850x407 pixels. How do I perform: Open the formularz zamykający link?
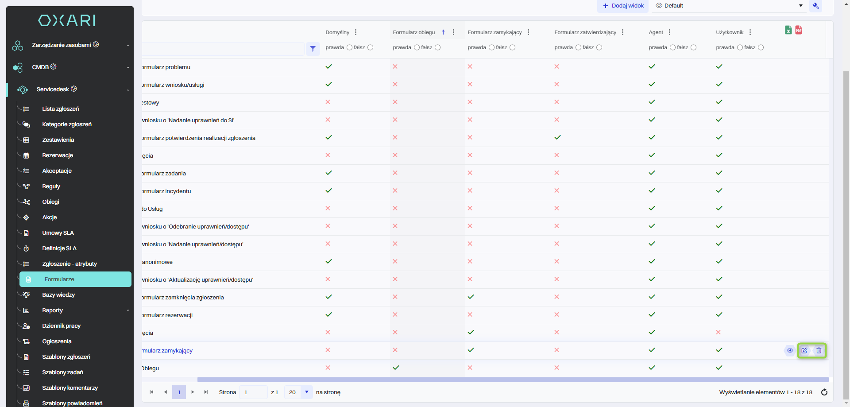point(167,351)
